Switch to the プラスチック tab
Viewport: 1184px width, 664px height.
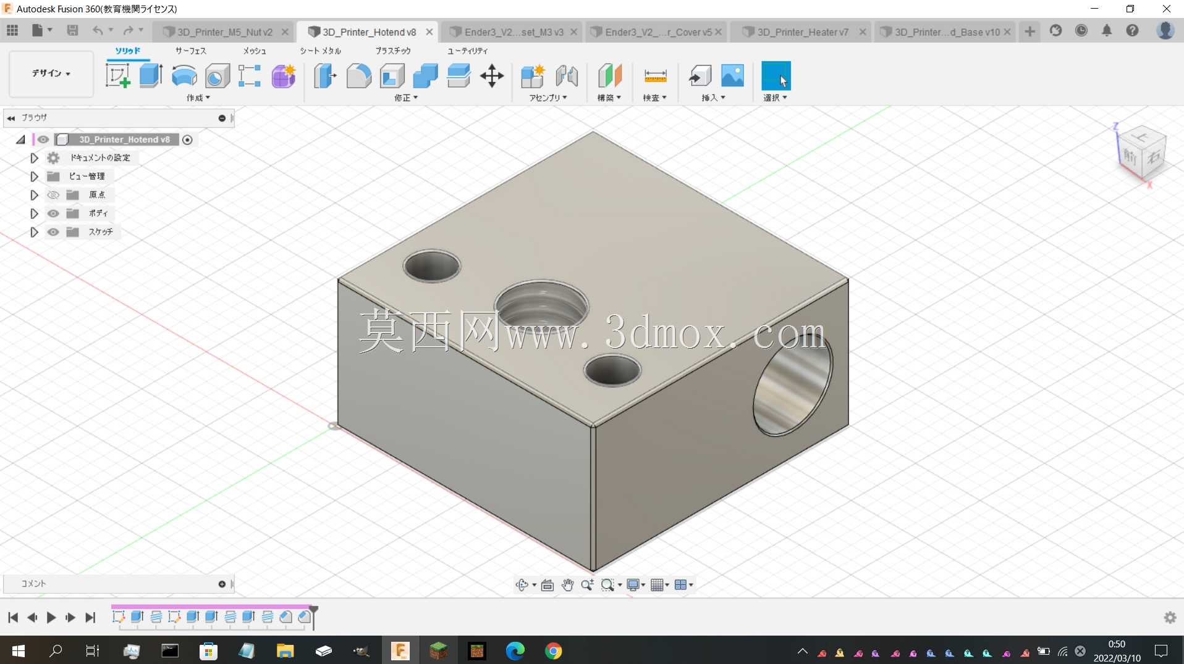pos(393,51)
